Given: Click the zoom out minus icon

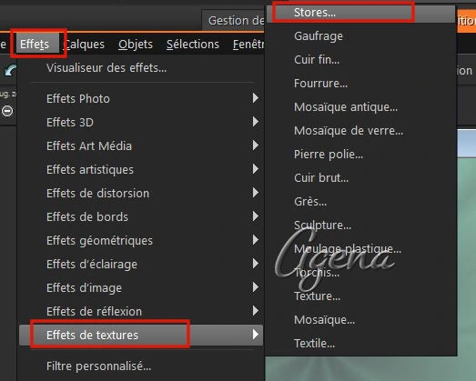Looking at the screenshot, I should [7, 111].
